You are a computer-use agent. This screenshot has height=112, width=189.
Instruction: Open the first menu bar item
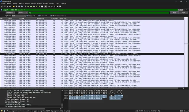pos(3,4)
